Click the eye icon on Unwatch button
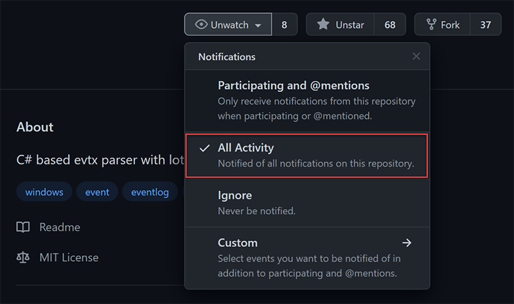This screenshot has width=514, height=304. (x=201, y=24)
